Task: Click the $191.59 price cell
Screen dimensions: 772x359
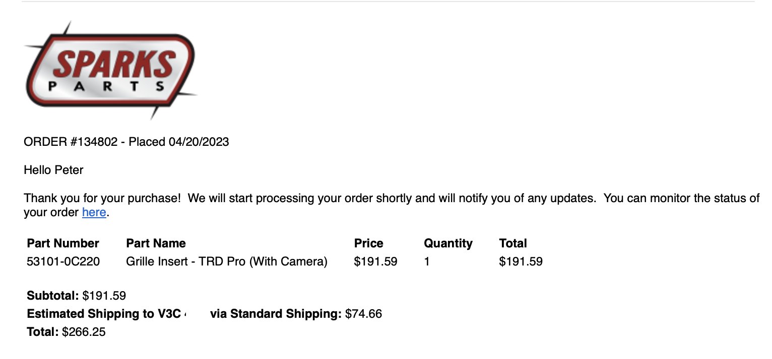Action: click(376, 261)
